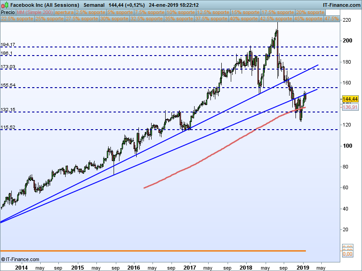Click the 20% soporte label
Viewport: 362px width, 271px height.
[x=310, y=13]
